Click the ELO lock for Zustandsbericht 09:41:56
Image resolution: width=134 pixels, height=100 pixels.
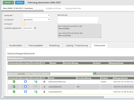point(44,92)
